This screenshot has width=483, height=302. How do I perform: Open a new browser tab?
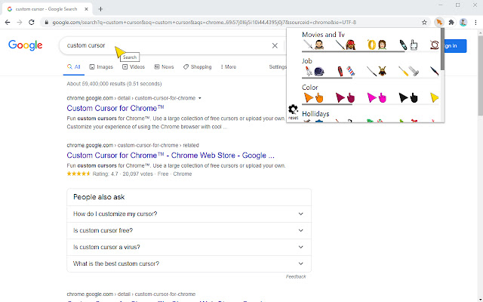pos(100,9)
